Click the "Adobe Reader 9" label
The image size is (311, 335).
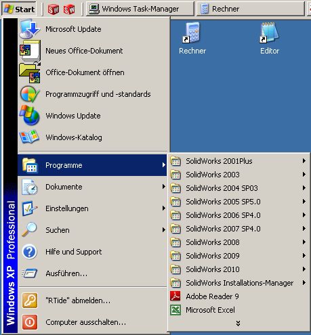(212, 296)
